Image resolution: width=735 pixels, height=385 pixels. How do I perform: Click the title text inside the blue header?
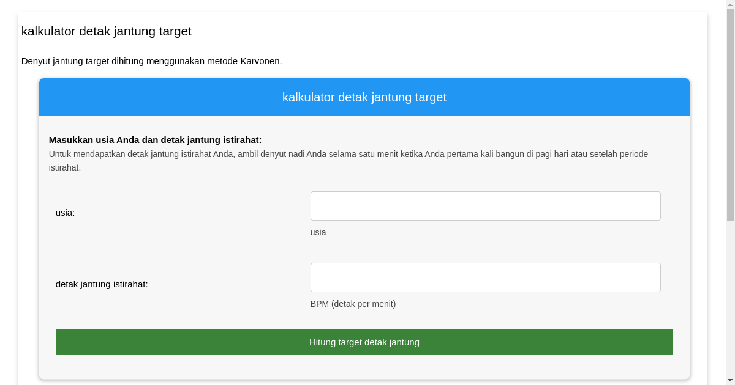pyautogui.click(x=364, y=97)
